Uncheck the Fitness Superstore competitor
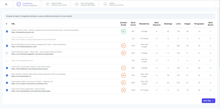This screenshot has width=220, height=109. (7, 46)
